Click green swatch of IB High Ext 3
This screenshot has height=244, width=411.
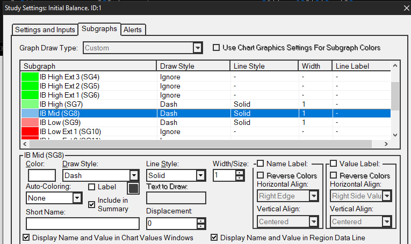coord(30,77)
